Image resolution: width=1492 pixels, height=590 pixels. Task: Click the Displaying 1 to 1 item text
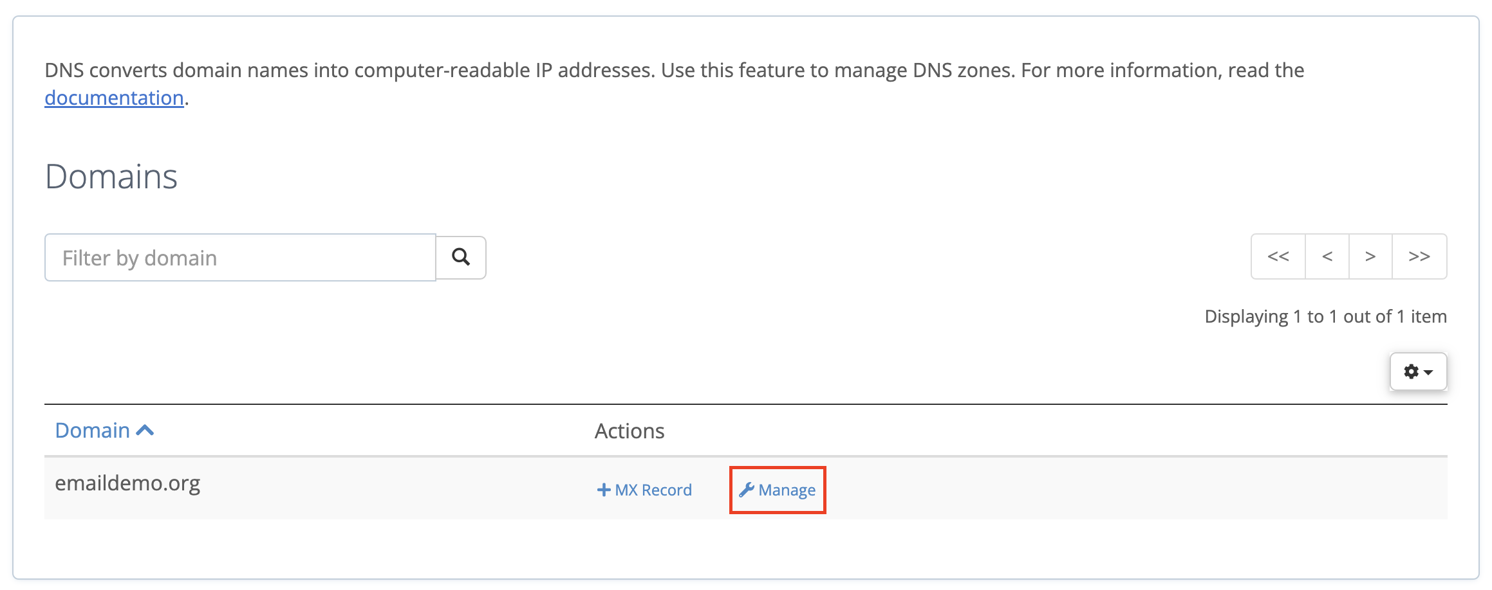1325,316
